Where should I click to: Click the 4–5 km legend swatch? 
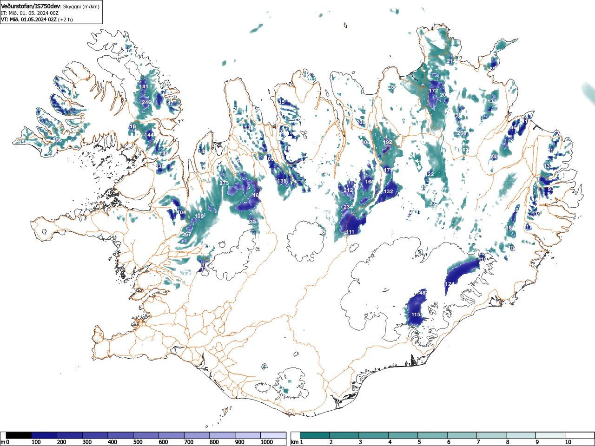403,435
